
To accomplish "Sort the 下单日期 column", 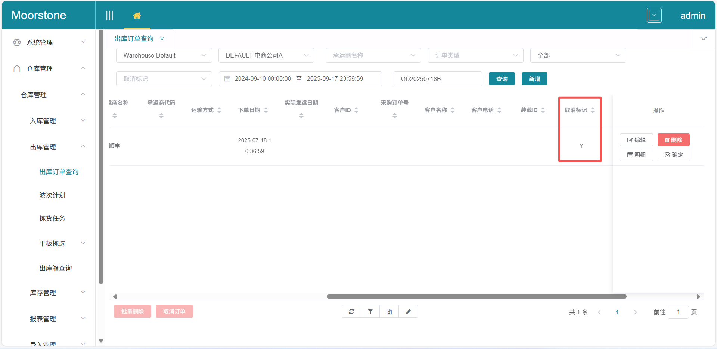I will click(266, 110).
